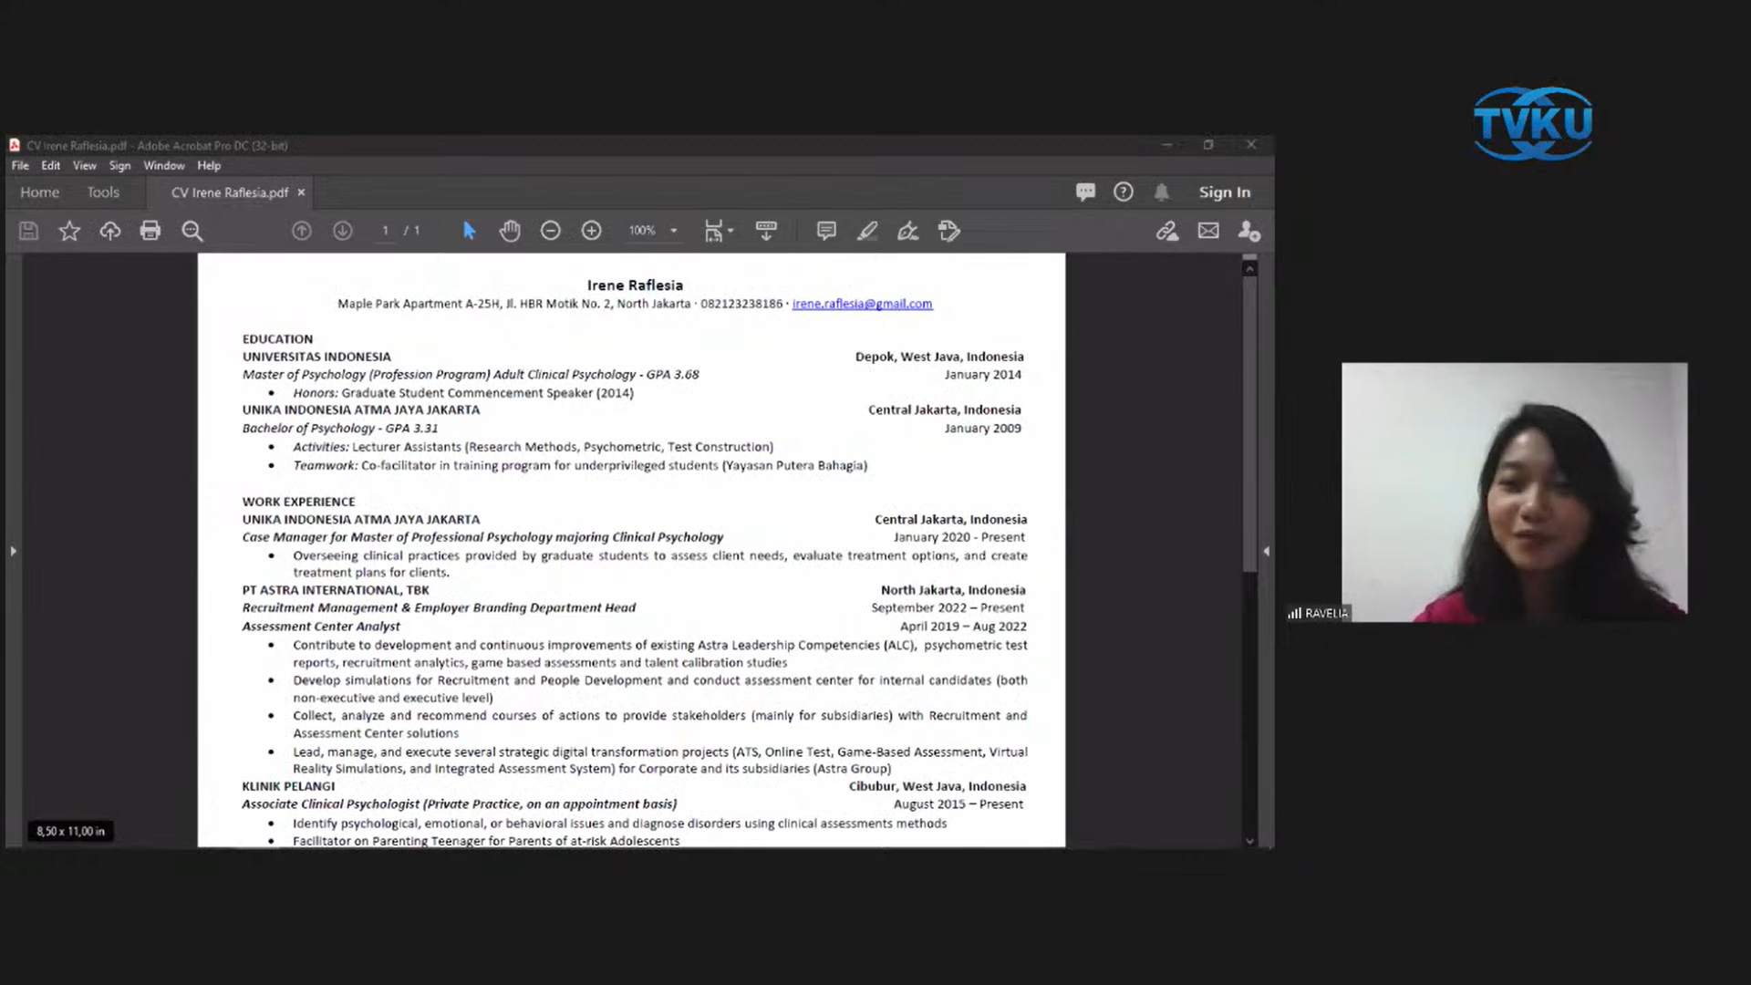
Task: Share the file with others icon
Action: coord(1249,231)
